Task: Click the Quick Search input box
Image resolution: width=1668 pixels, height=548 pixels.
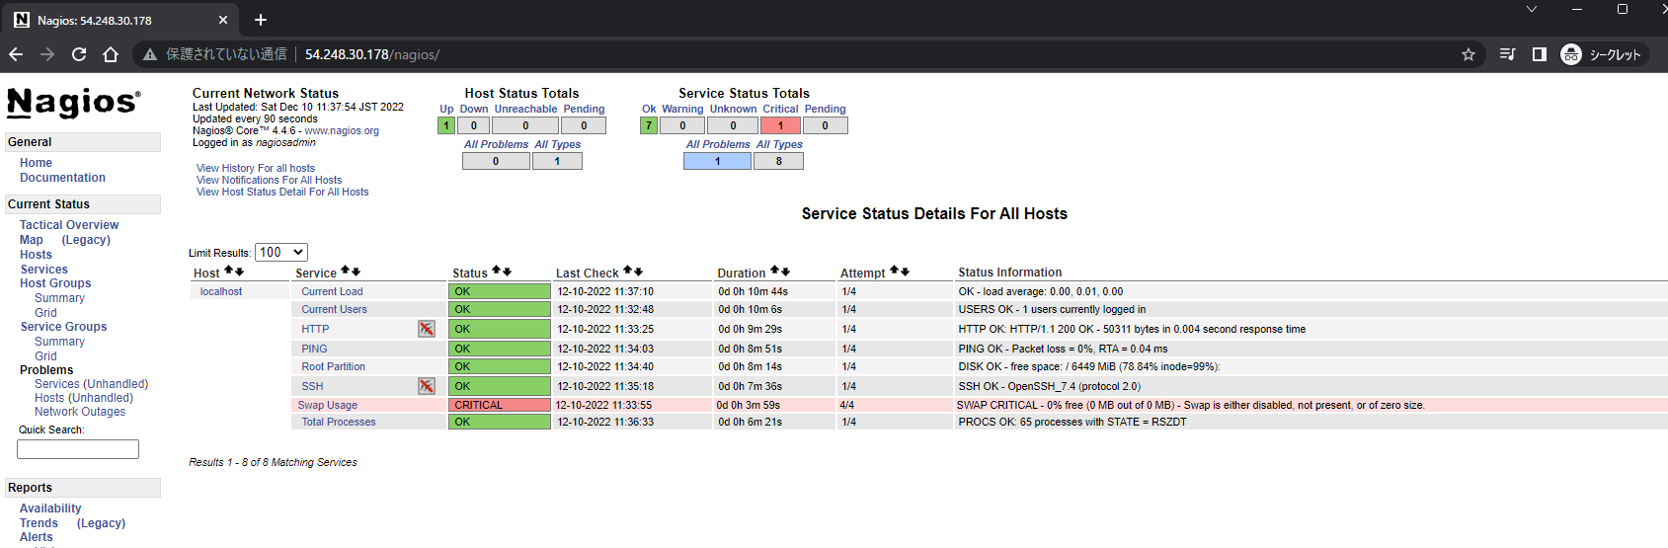Action: point(78,449)
